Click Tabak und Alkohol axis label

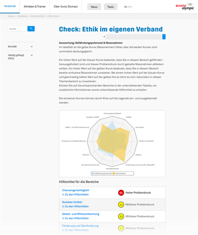click(x=147, y=141)
